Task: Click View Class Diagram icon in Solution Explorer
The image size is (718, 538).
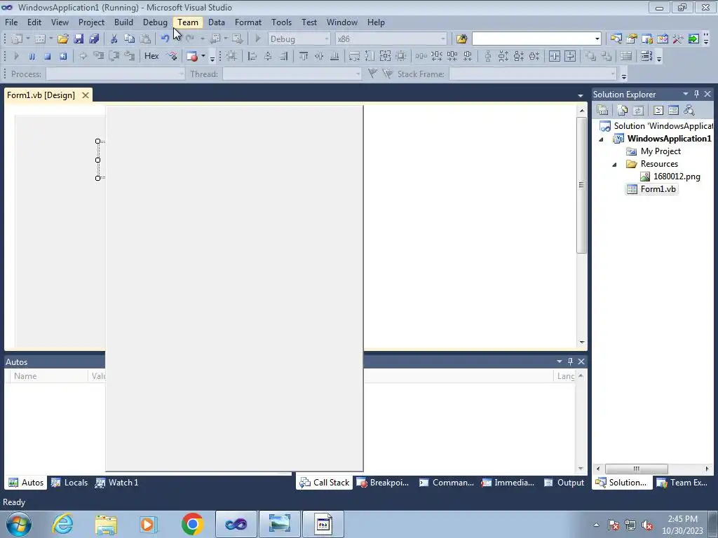Action: click(x=689, y=110)
